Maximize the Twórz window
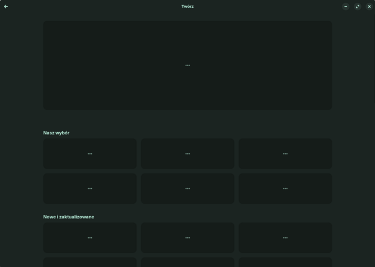Image resolution: width=375 pixels, height=267 pixels. [357, 7]
